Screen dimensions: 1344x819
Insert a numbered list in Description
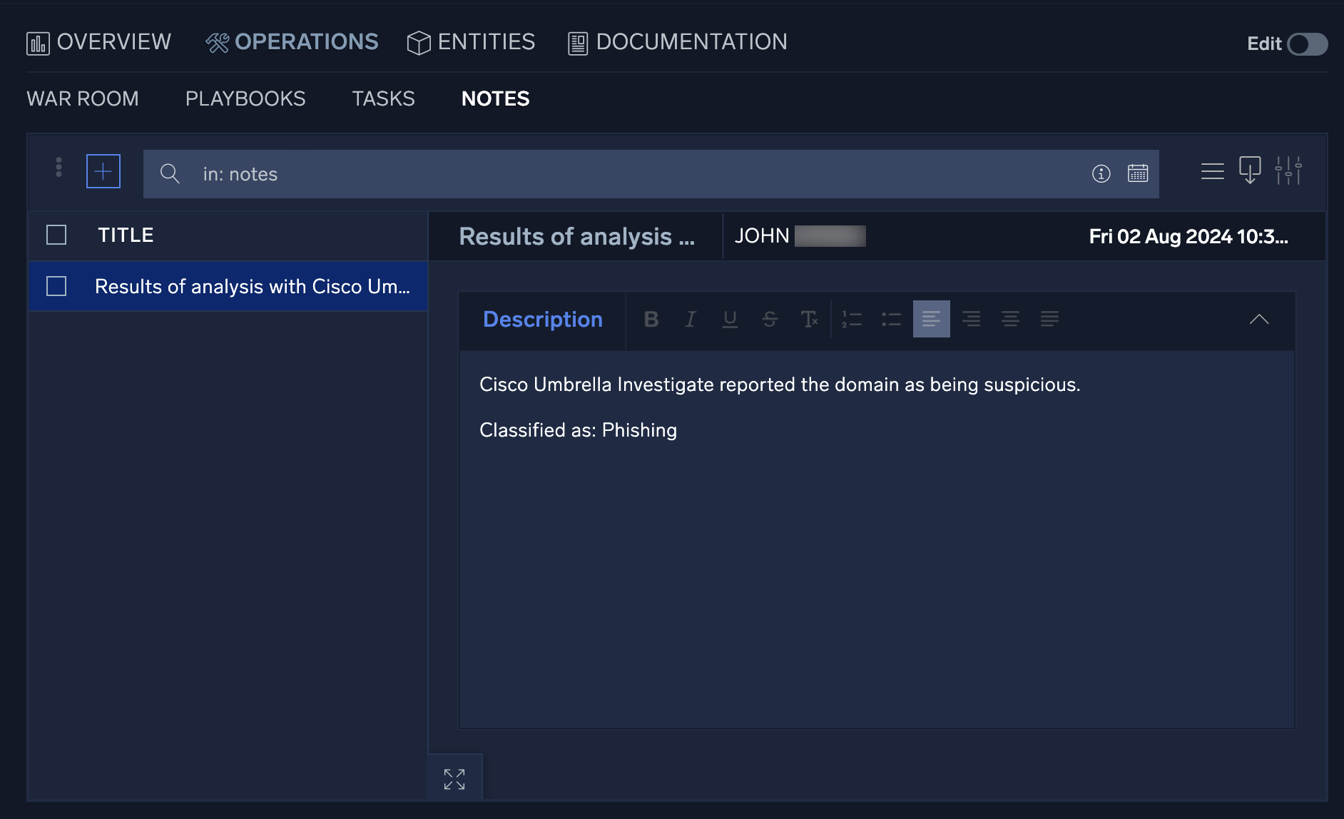tap(852, 320)
